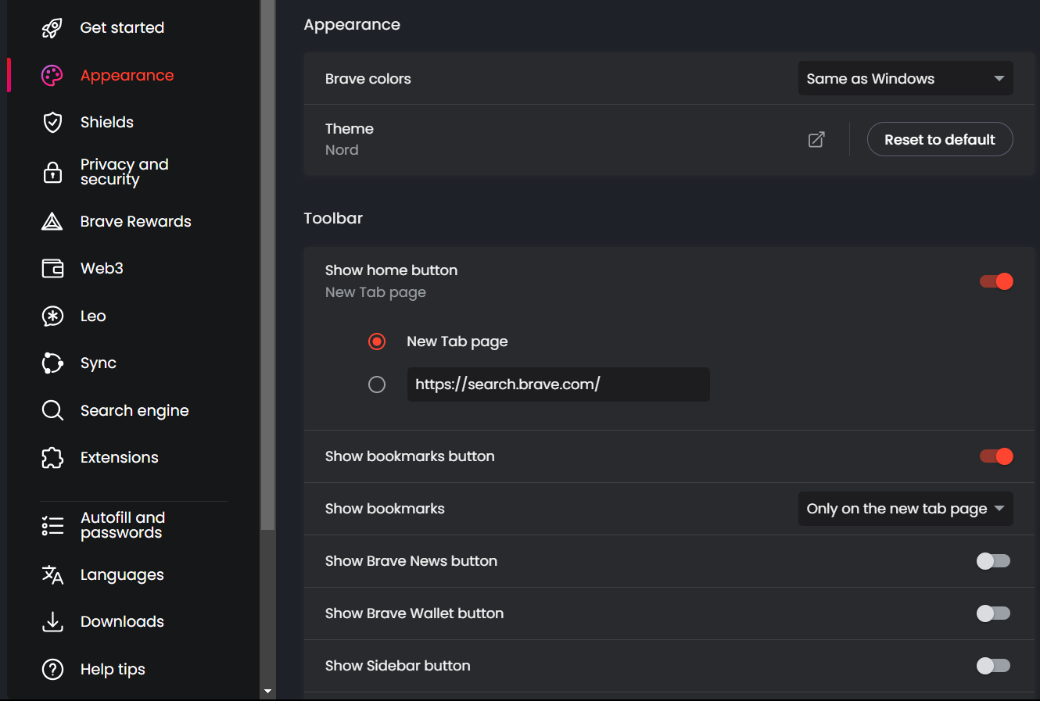This screenshot has width=1040, height=701.
Task: Go to Privacy and security section
Action: coord(124,172)
